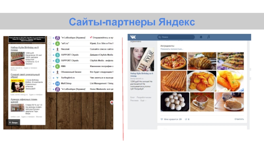Select checkbox of the KMA email

(x=50, y=67)
